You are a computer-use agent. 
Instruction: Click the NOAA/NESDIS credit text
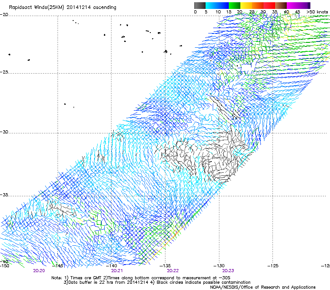click(x=263, y=287)
